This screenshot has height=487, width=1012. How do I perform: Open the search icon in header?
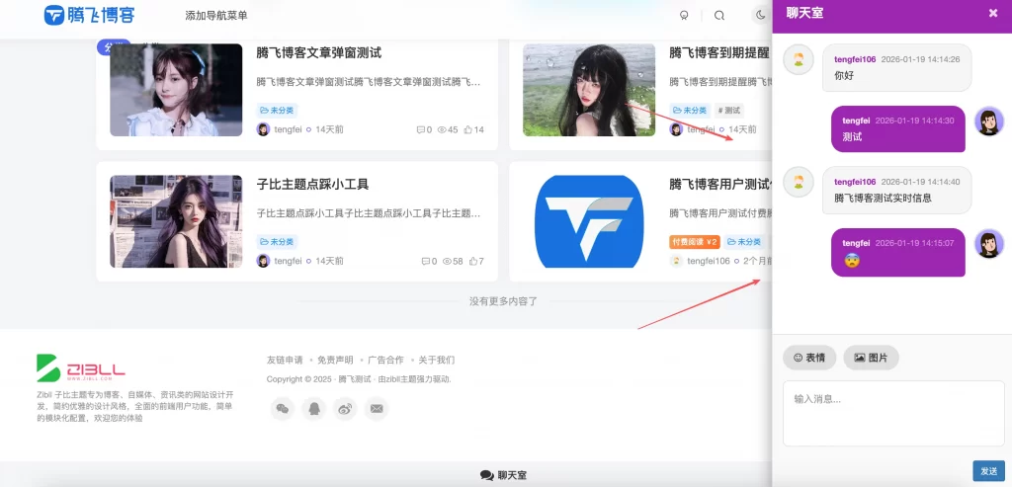(x=719, y=16)
